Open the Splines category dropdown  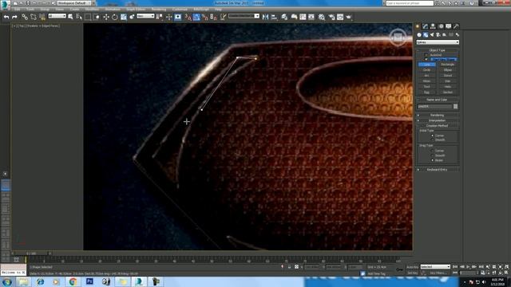pos(438,42)
